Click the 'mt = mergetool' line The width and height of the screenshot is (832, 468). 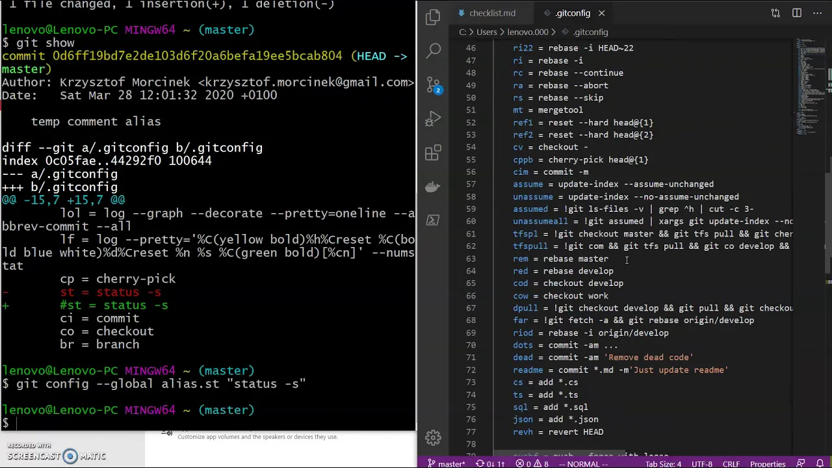click(547, 110)
